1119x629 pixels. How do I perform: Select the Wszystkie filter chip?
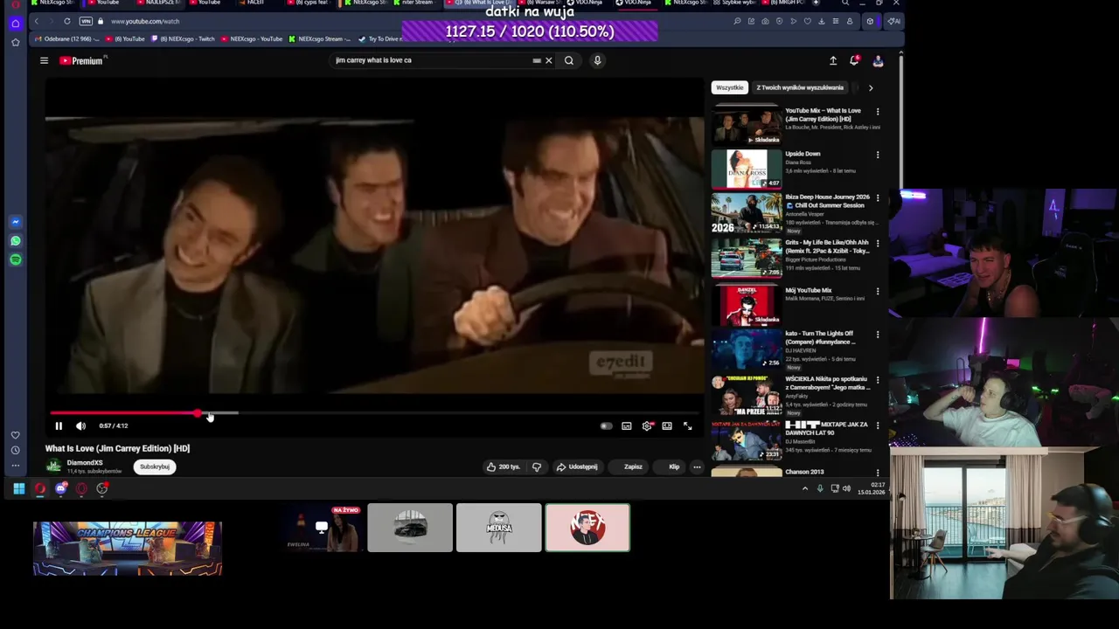click(x=730, y=87)
